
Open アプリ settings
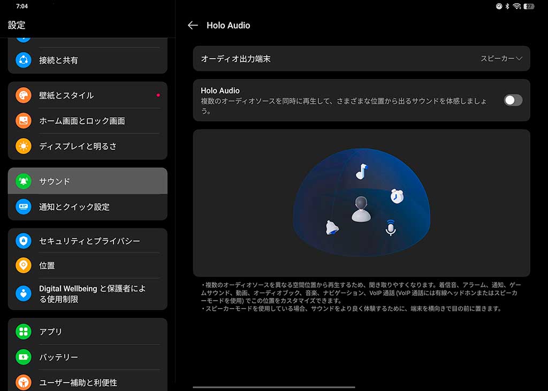pyautogui.click(x=87, y=331)
